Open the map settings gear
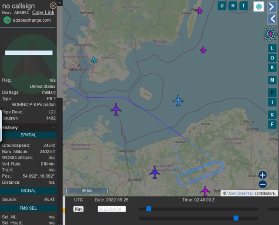The height and width of the screenshot is (225, 279). point(270,33)
